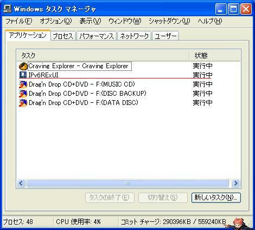
Task: Click the 切り替え(S) button
Action: [x=163, y=198]
